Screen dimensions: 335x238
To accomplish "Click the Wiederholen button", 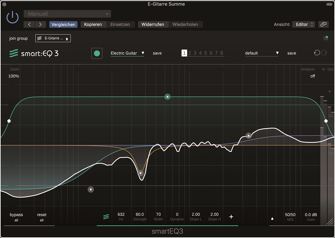I will tap(185, 24).
